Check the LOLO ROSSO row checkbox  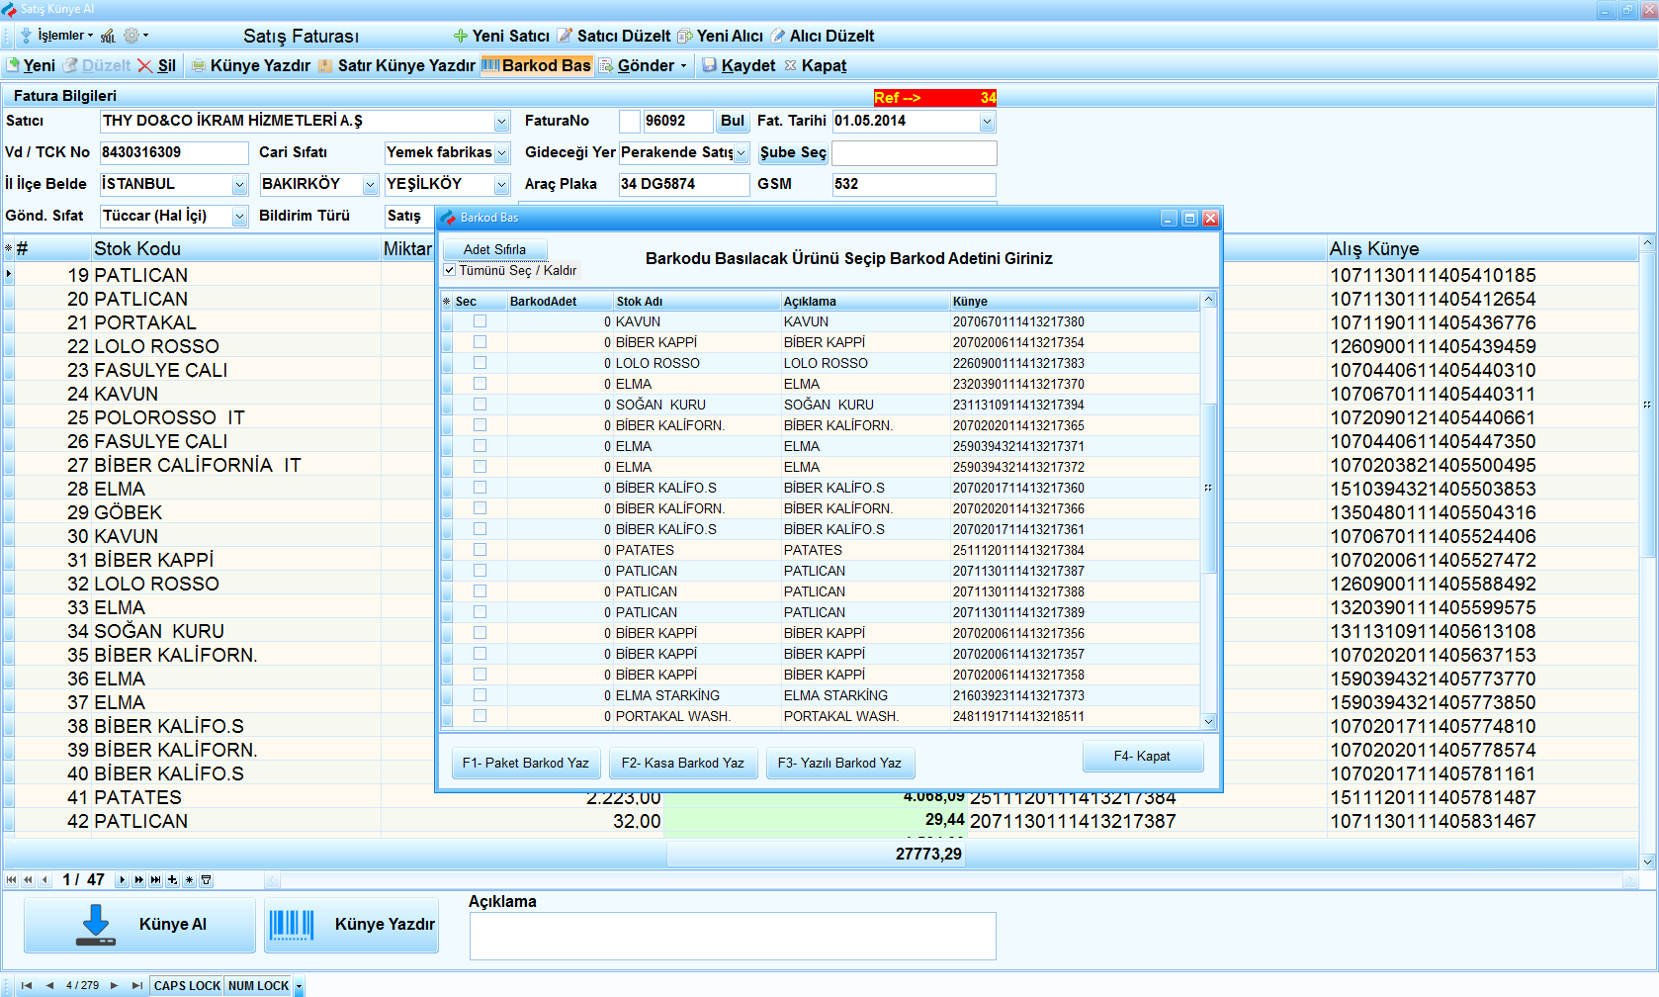tap(480, 362)
